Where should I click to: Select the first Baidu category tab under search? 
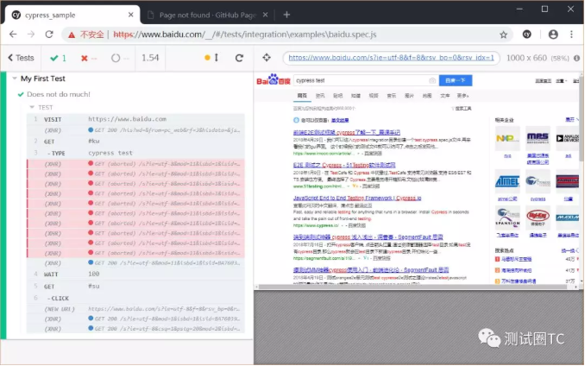point(302,96)
